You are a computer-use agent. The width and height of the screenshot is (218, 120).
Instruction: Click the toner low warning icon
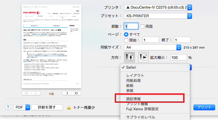click(x=69, y=108)
